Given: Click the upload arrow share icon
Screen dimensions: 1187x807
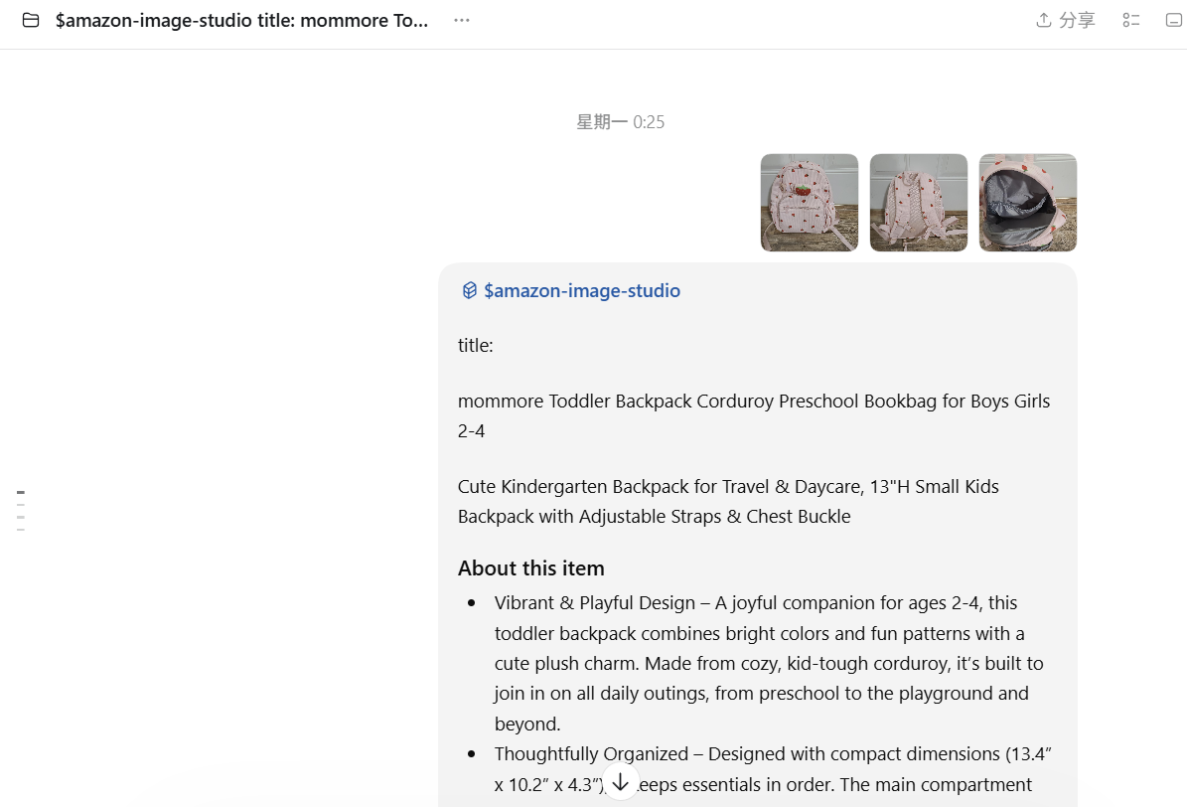Looking at the screenshot, I should pyautogui.click(x=1044, y=21).
